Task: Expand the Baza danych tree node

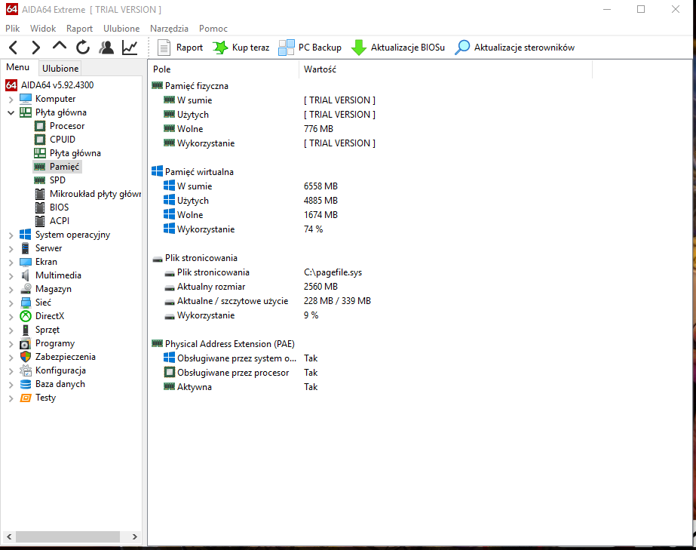Action: click(11, 384)
